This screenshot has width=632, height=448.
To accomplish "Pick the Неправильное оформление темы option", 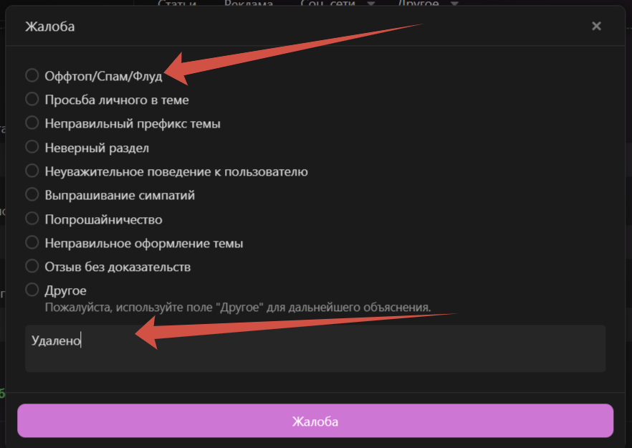I will pos(32,243).
